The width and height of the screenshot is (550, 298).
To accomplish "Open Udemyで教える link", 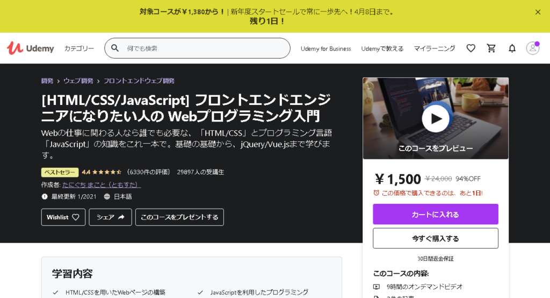I will click(382, 48).
